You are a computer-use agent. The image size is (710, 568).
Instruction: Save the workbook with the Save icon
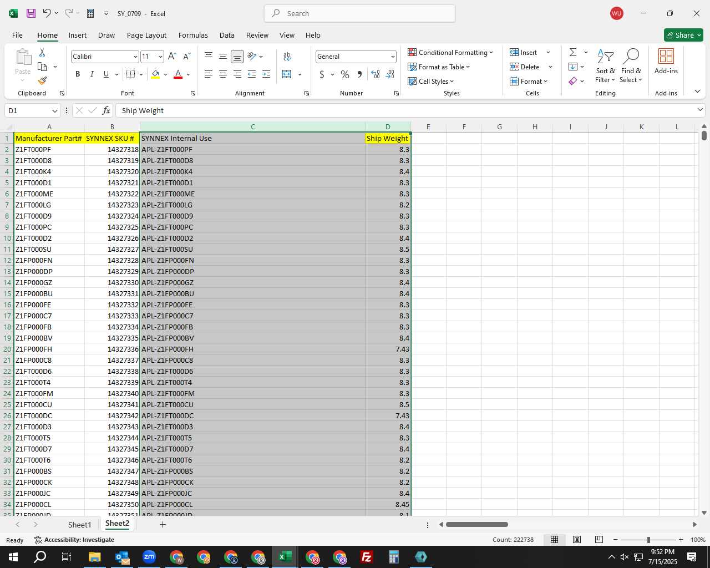(31, 13)
